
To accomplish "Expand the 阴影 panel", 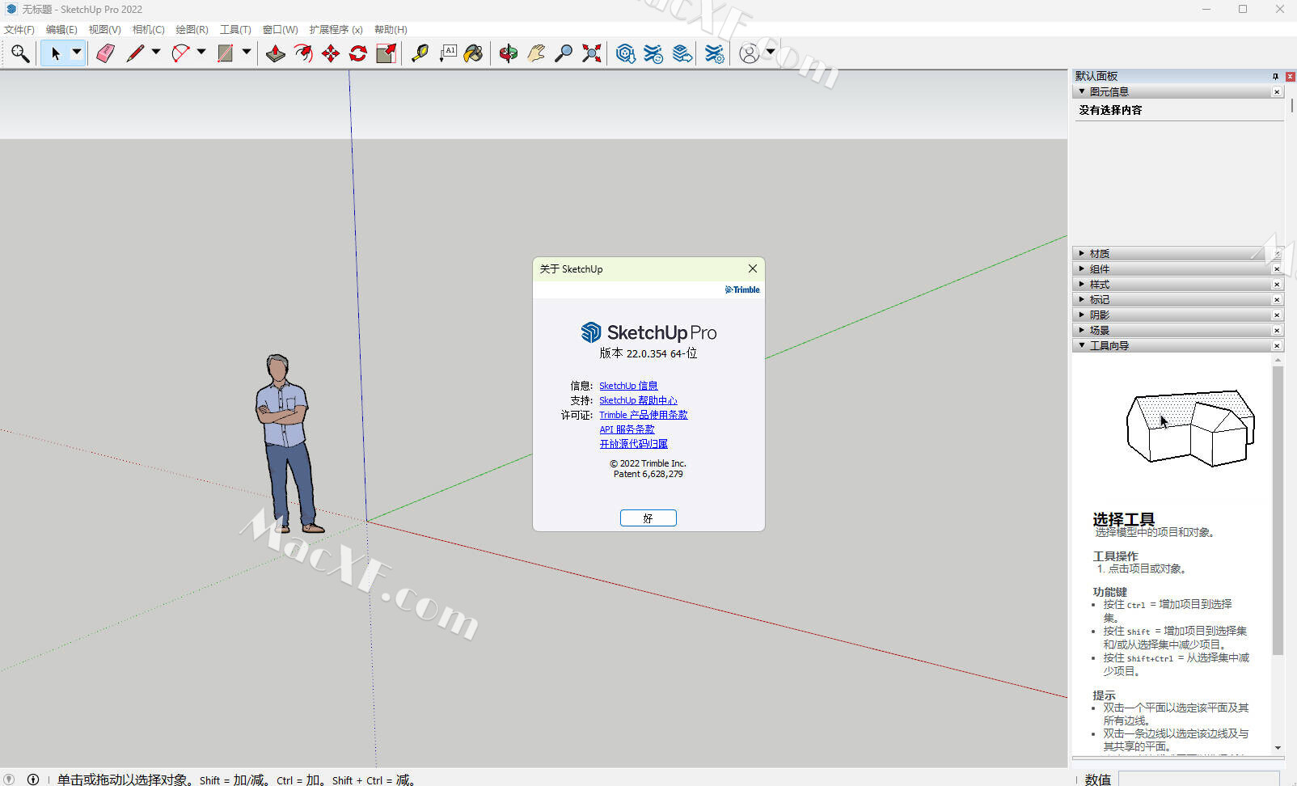I will tap(1082, 315).
